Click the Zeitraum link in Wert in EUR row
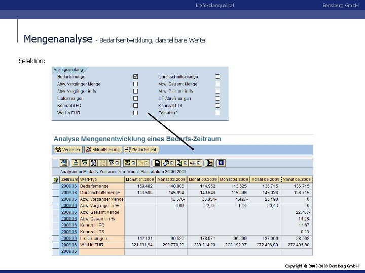This screenshot has height=273, width=365. (x=69, y=245)
